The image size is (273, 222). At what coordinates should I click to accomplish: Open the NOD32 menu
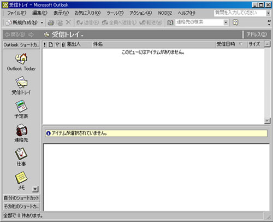tap(165, 13)
